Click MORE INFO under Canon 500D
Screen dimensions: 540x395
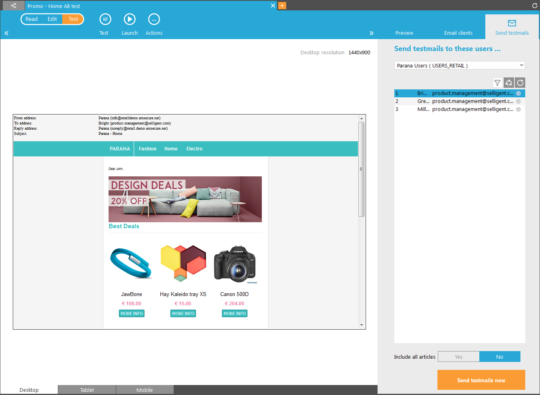coord(235,314)
